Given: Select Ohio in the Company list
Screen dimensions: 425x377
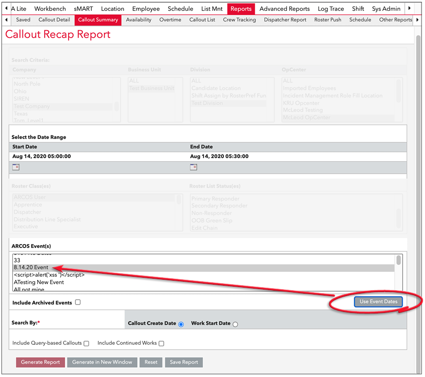Looking at the screenshot, I should tap(63, 92).
